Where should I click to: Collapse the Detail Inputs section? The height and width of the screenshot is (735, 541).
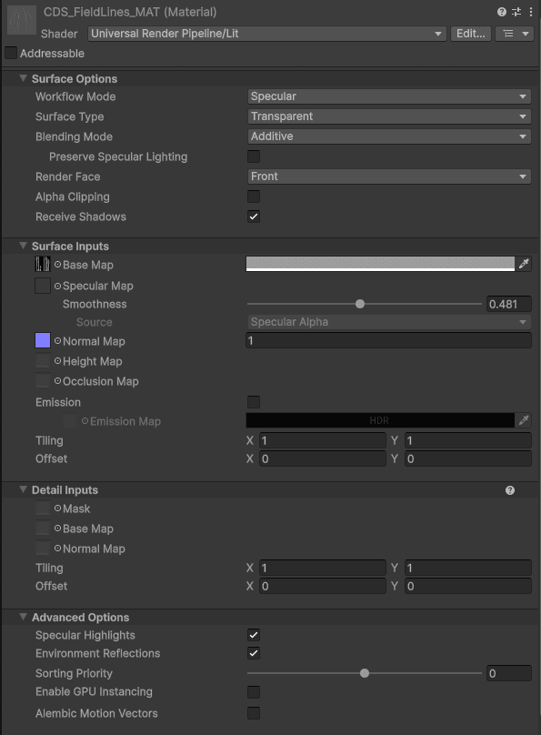coord(23,489)
